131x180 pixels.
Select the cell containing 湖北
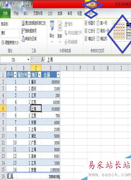(x=36, y=136)
